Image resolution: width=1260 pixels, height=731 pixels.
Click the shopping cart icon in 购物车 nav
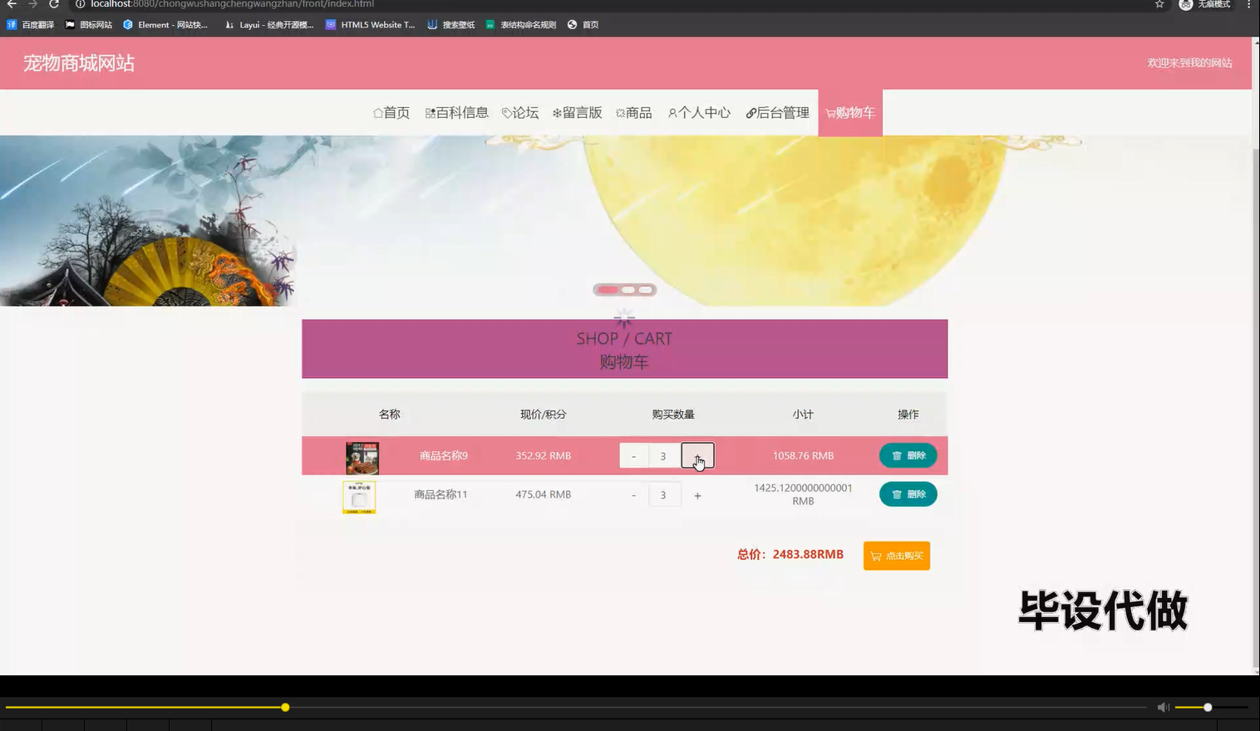point(829,113)
